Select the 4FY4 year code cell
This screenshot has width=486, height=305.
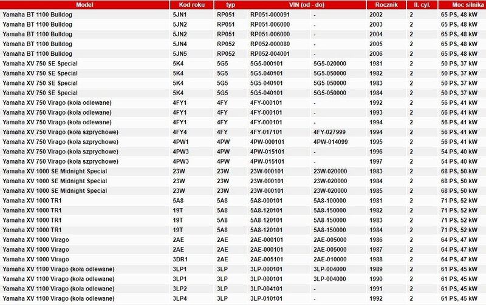click(x=180, y=132)
